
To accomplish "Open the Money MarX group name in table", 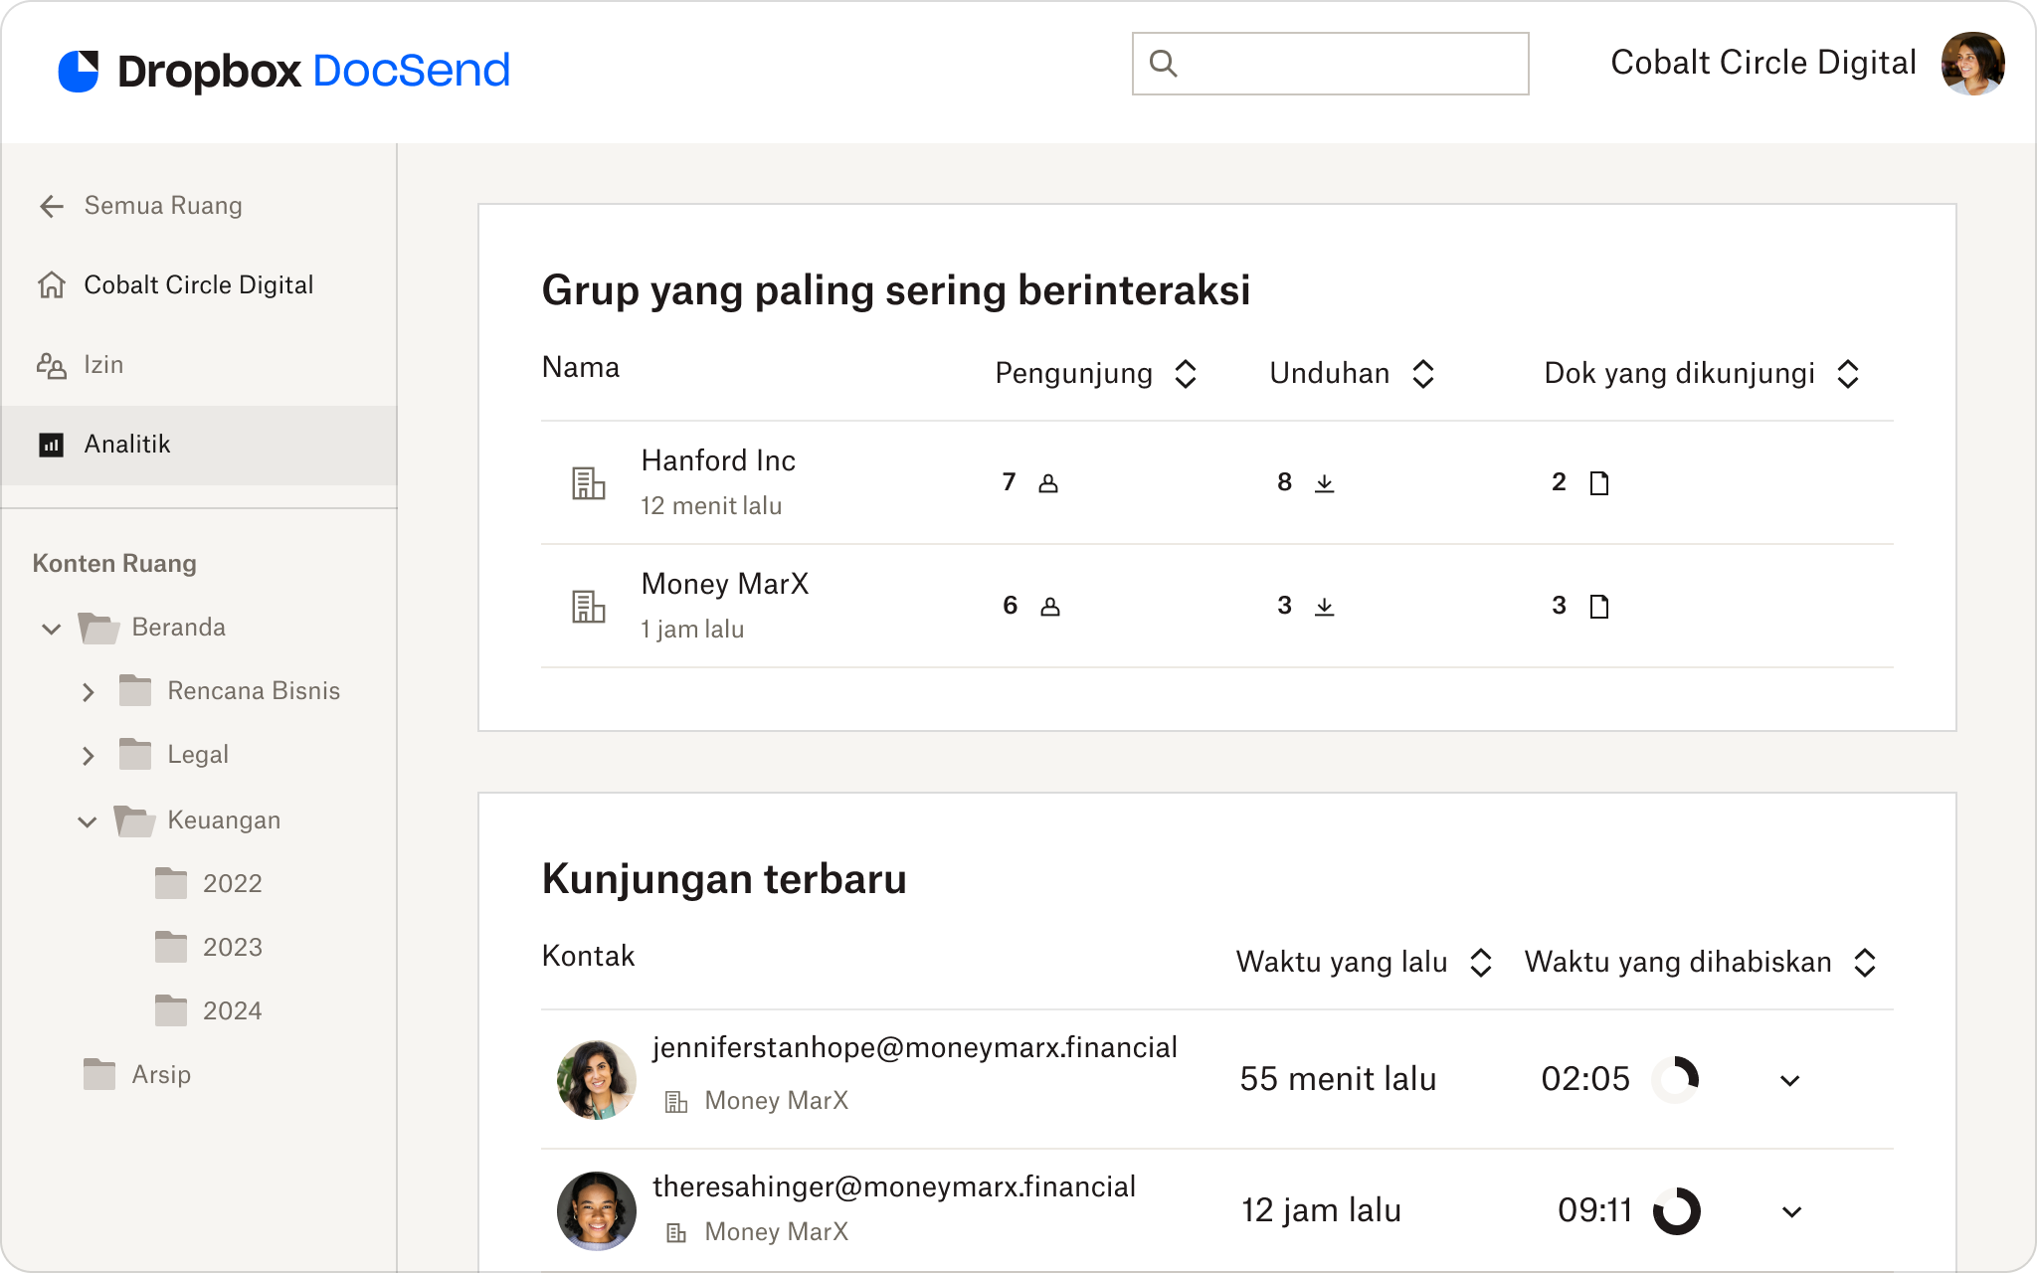I will pyautogui.click(x=725, y=584).
